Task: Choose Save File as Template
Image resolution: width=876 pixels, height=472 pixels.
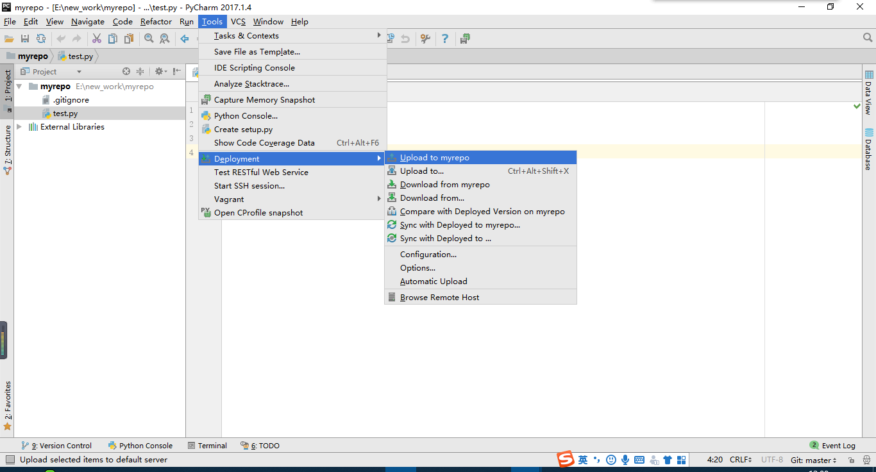Action: pos(292,52)
